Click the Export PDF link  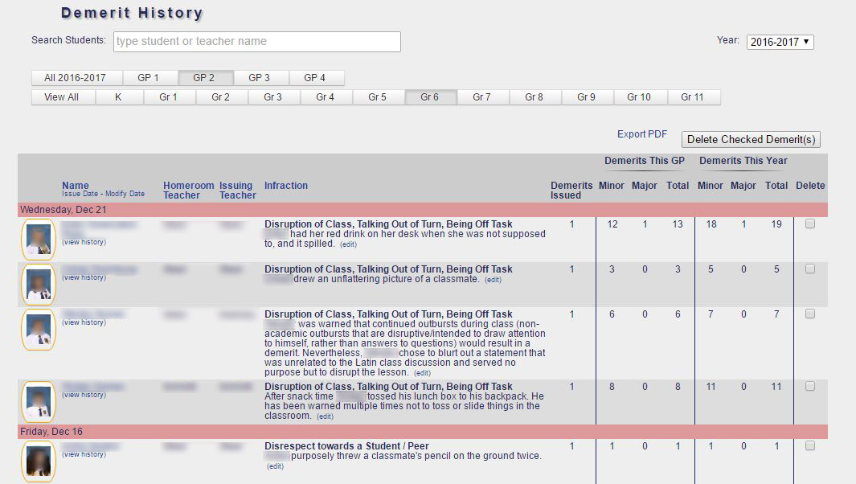642,134
